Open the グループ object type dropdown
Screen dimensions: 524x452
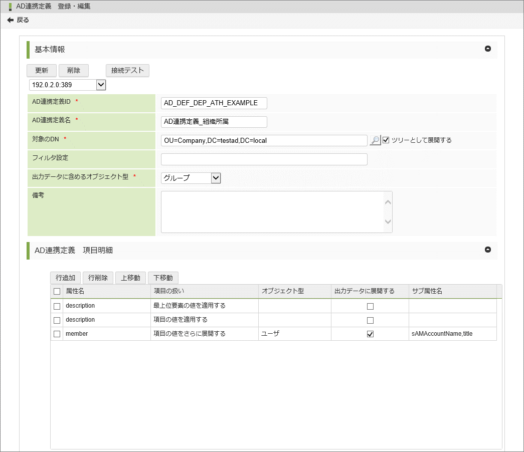click(216, 178)
